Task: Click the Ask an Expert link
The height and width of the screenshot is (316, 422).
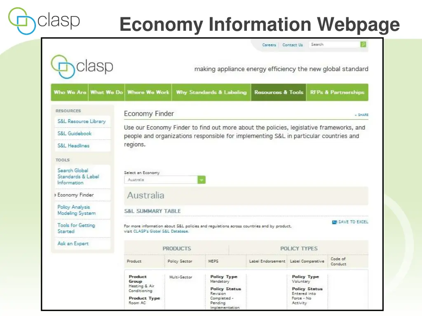Action: (x=73, y=244)
